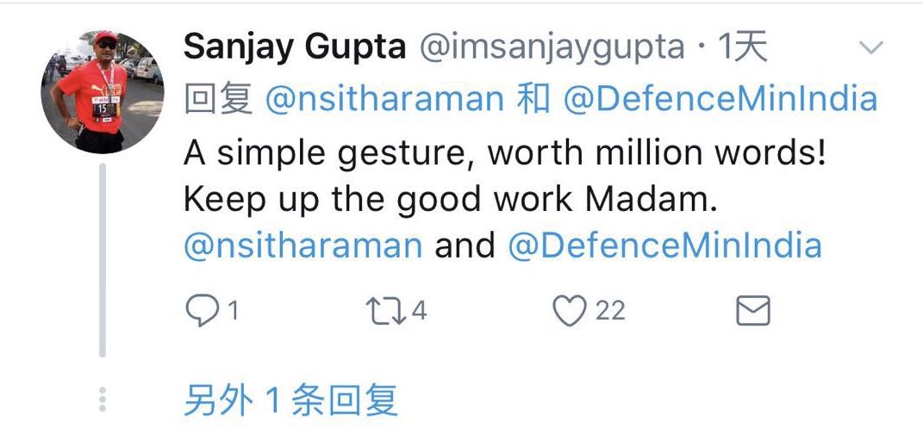Click the Sanjay Gupta display name
This screenshot has height=447, width=923.
(x=295, y=48)
